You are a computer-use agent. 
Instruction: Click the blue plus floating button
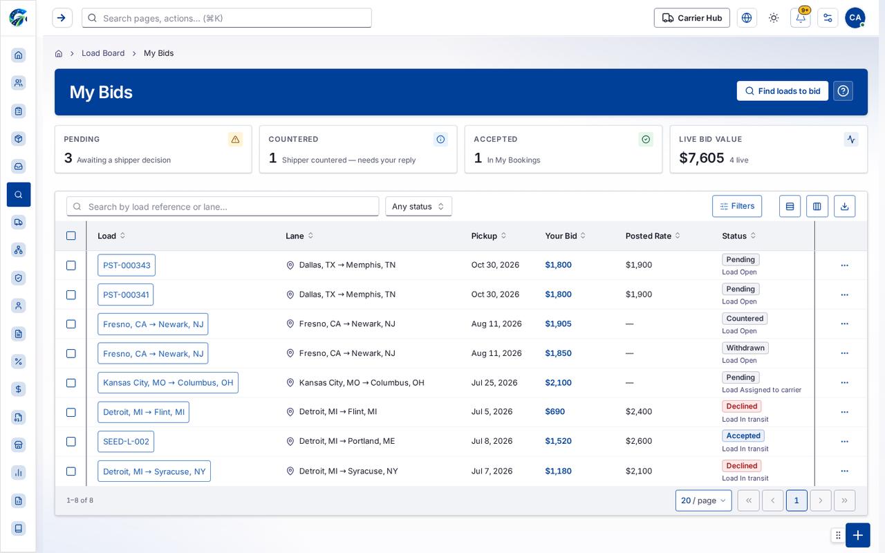coord(857,535)
